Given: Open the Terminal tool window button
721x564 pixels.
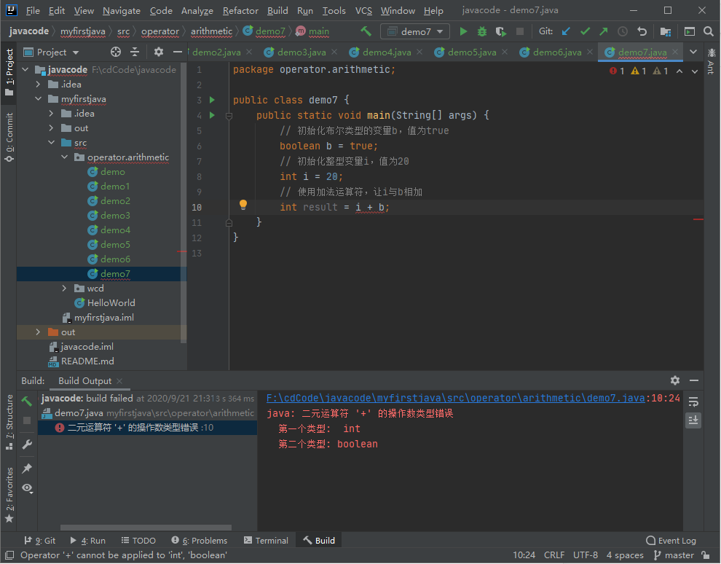Looking at the screenshot, I should 266,541.
